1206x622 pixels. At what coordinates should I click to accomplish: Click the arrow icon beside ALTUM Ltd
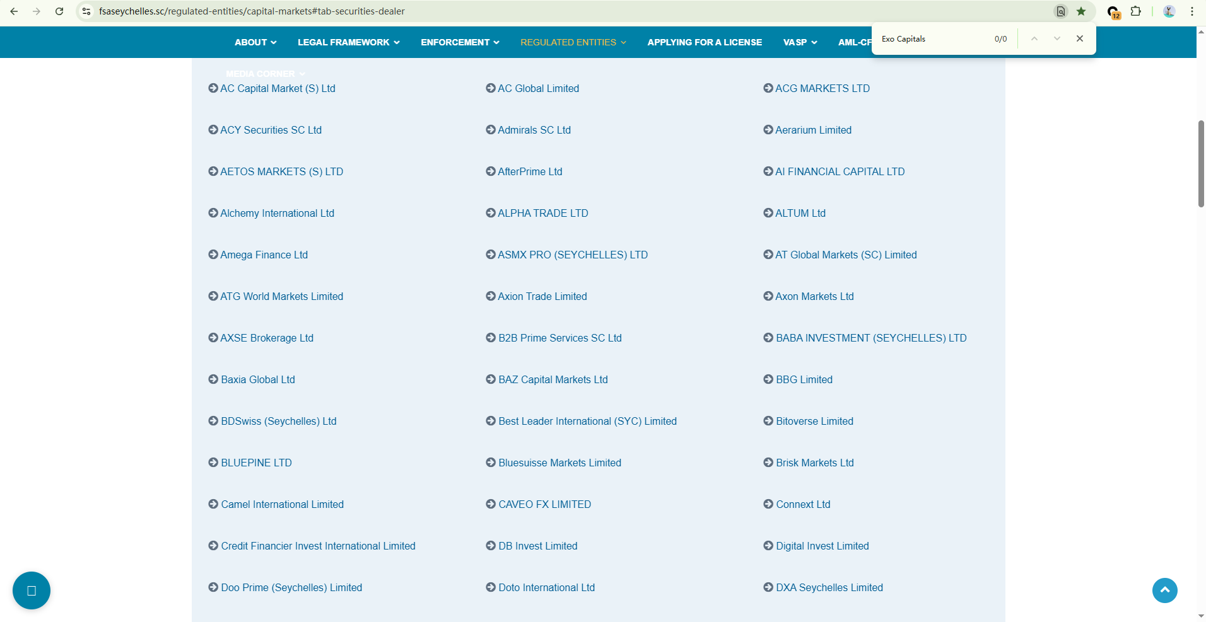point(768,213)
